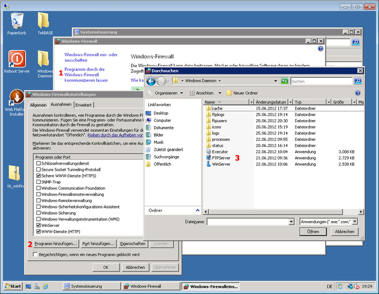
Task: Open the Start menu
Action: (x=13, y=286)
